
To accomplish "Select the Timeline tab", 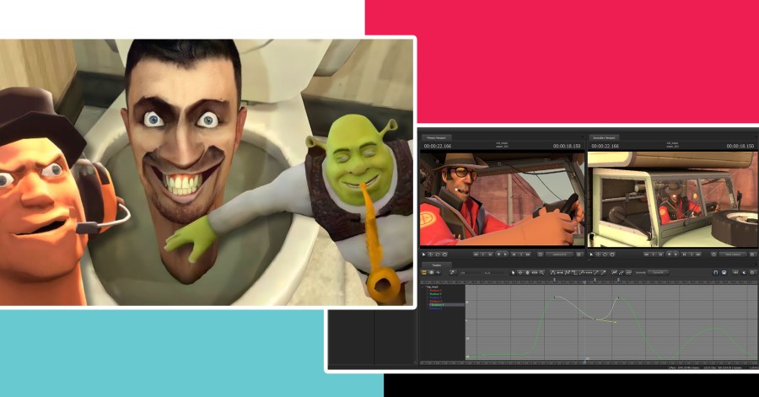I will (x=437, y=265).
